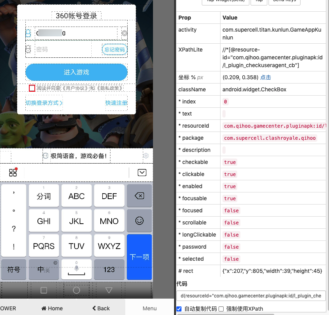329x315 pixels.
Task: Open the 《隐私政策》 link
Action: (110, 88)
